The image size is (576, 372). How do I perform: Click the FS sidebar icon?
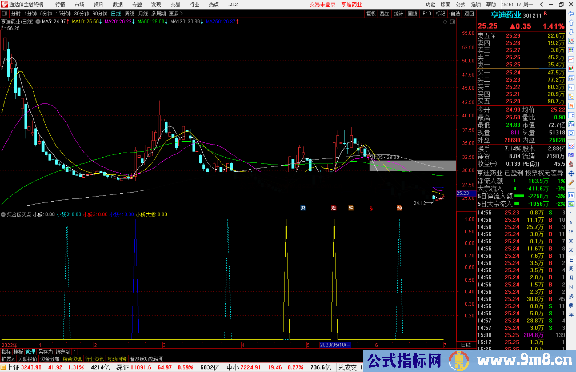[x=571, y=195]
